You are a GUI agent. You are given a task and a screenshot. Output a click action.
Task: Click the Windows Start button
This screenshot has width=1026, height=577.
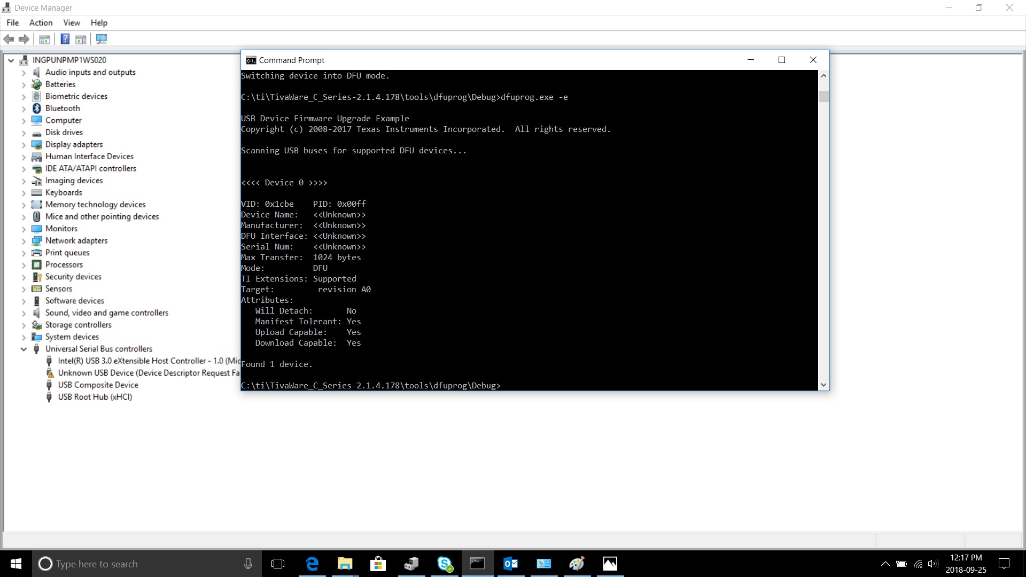16,564
